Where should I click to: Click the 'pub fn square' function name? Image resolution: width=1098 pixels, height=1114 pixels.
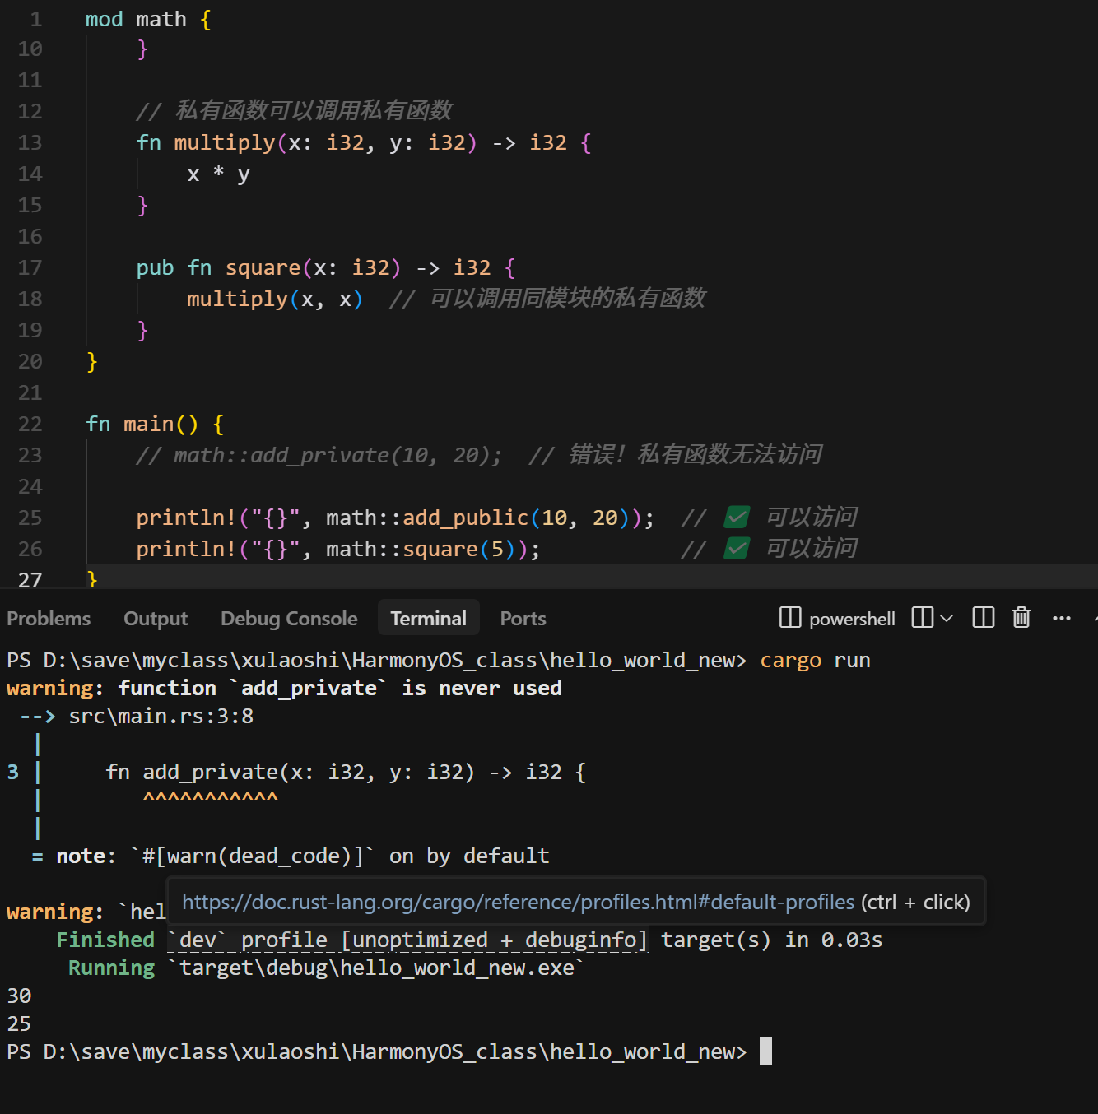(x=263, y=268)
